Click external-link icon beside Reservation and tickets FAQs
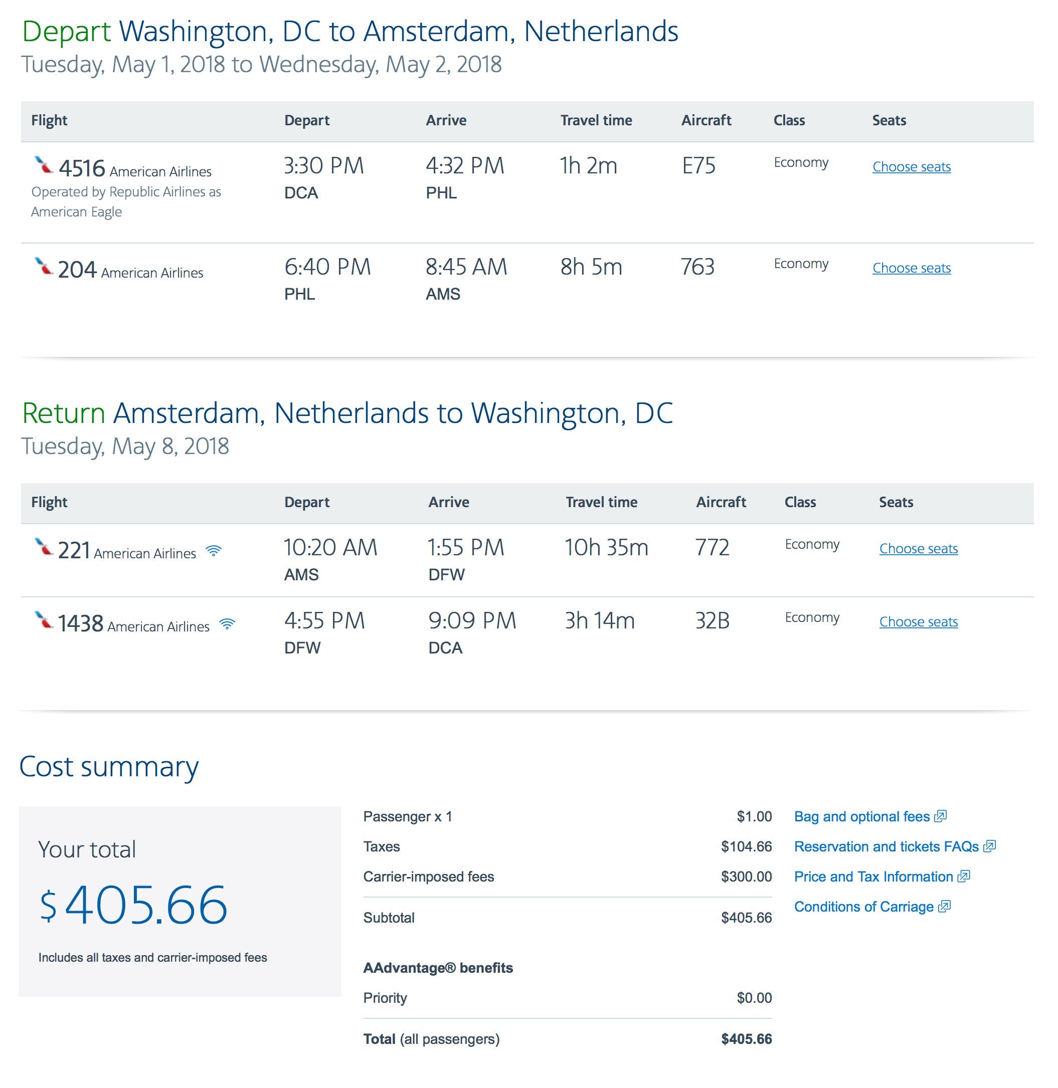The width and height of the screenshot is (1058, 1088). (x=989, y=846)
